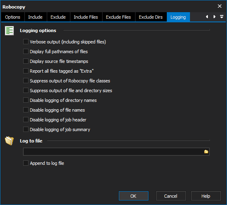Viewport: 227px width, 205px height.
Task: Open Help for this dialog
Action: [206, 196]
